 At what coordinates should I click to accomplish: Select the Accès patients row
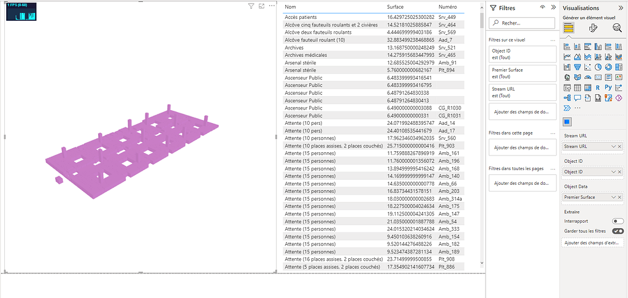(x=373, y=17)
